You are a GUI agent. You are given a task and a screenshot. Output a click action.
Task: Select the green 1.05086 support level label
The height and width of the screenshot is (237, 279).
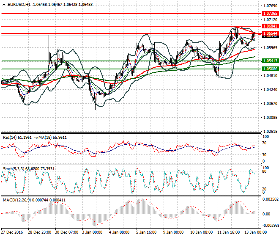pyautogui.click(x=270, y=69)
